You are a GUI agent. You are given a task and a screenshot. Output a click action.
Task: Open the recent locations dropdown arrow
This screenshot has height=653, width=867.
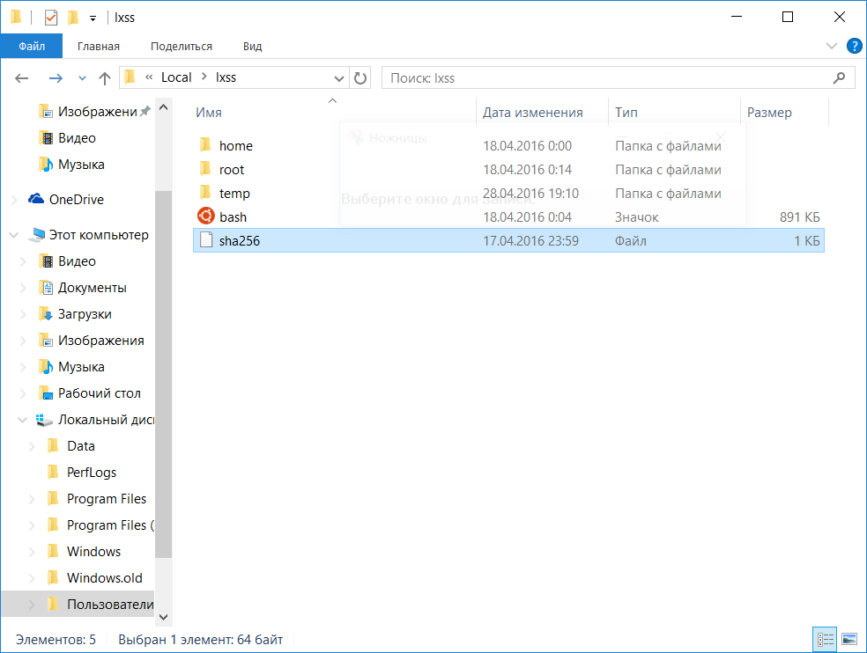tap(83, 78)
